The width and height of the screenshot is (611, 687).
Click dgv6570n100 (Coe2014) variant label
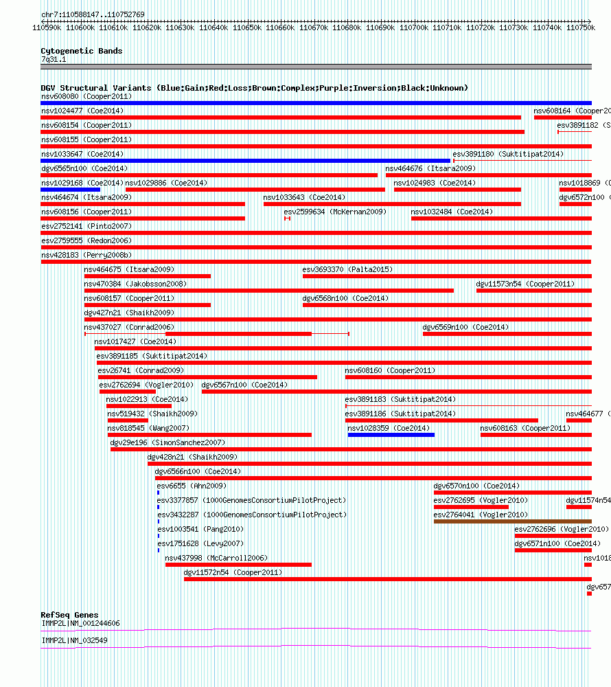(476, 487)
